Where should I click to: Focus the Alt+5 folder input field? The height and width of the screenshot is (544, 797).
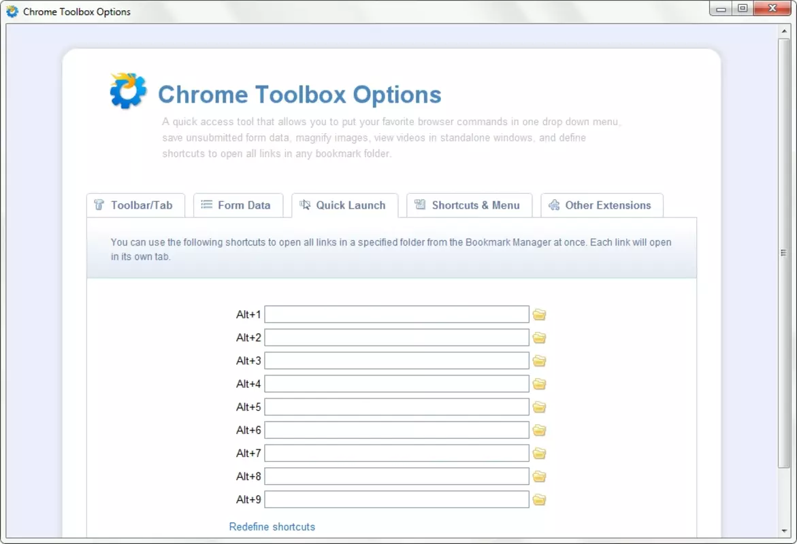397,407
